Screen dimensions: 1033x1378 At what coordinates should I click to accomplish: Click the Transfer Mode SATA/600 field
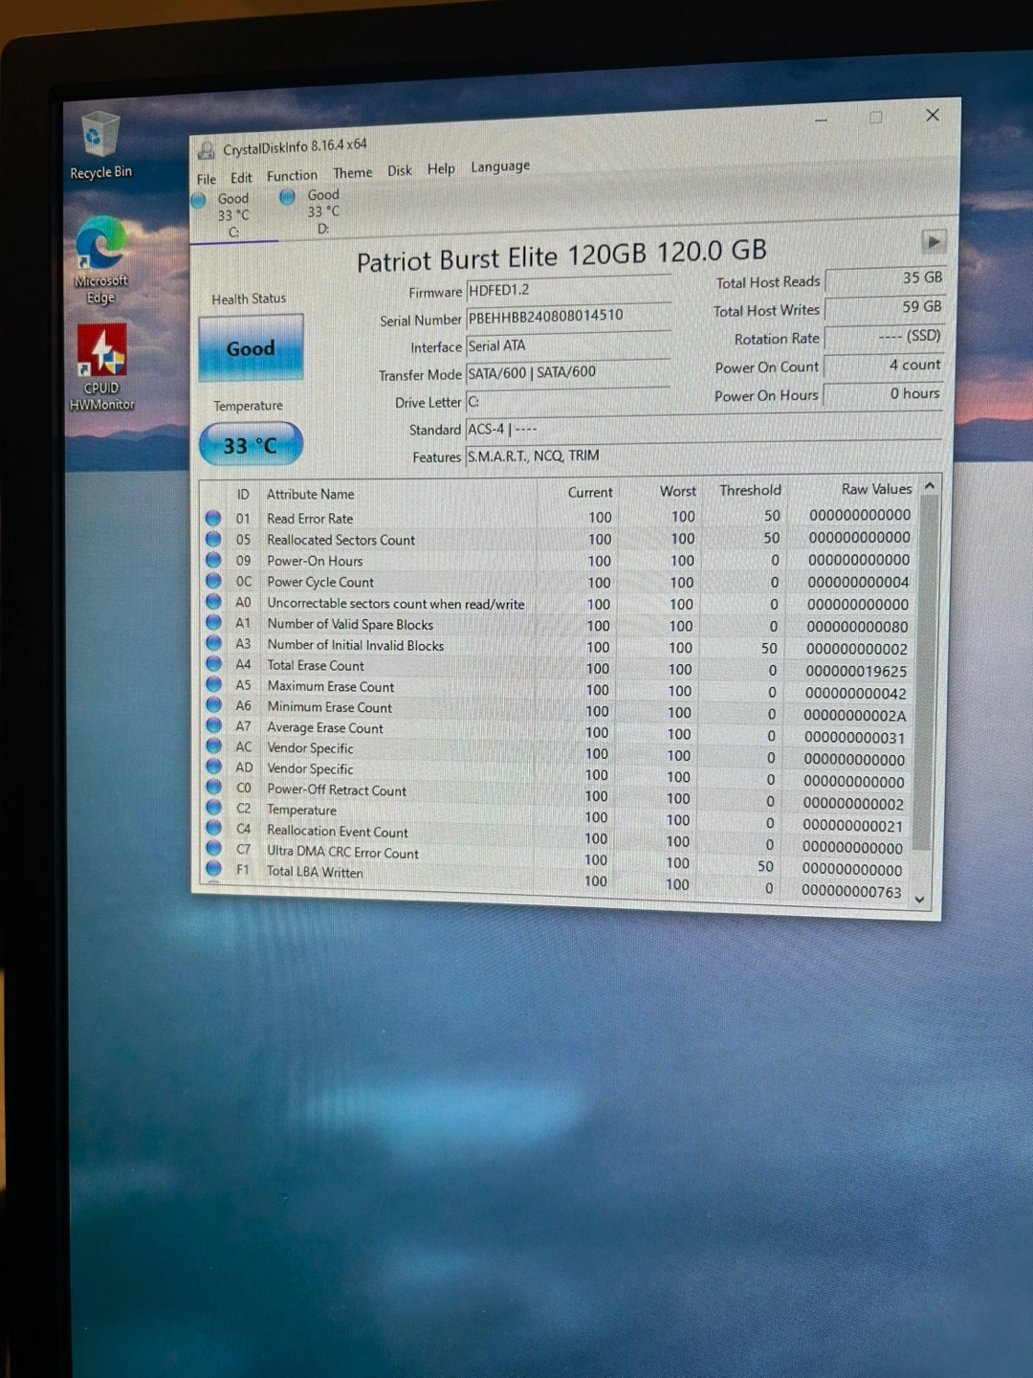568,373
